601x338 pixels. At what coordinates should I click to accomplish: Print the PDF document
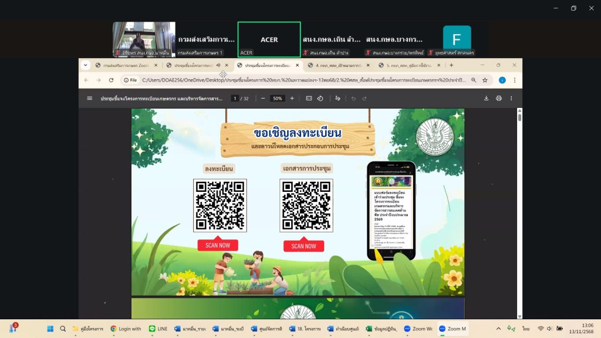coord(498,98)
